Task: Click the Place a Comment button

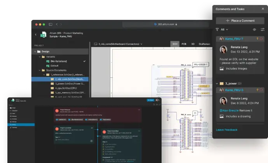Action: 240,21
